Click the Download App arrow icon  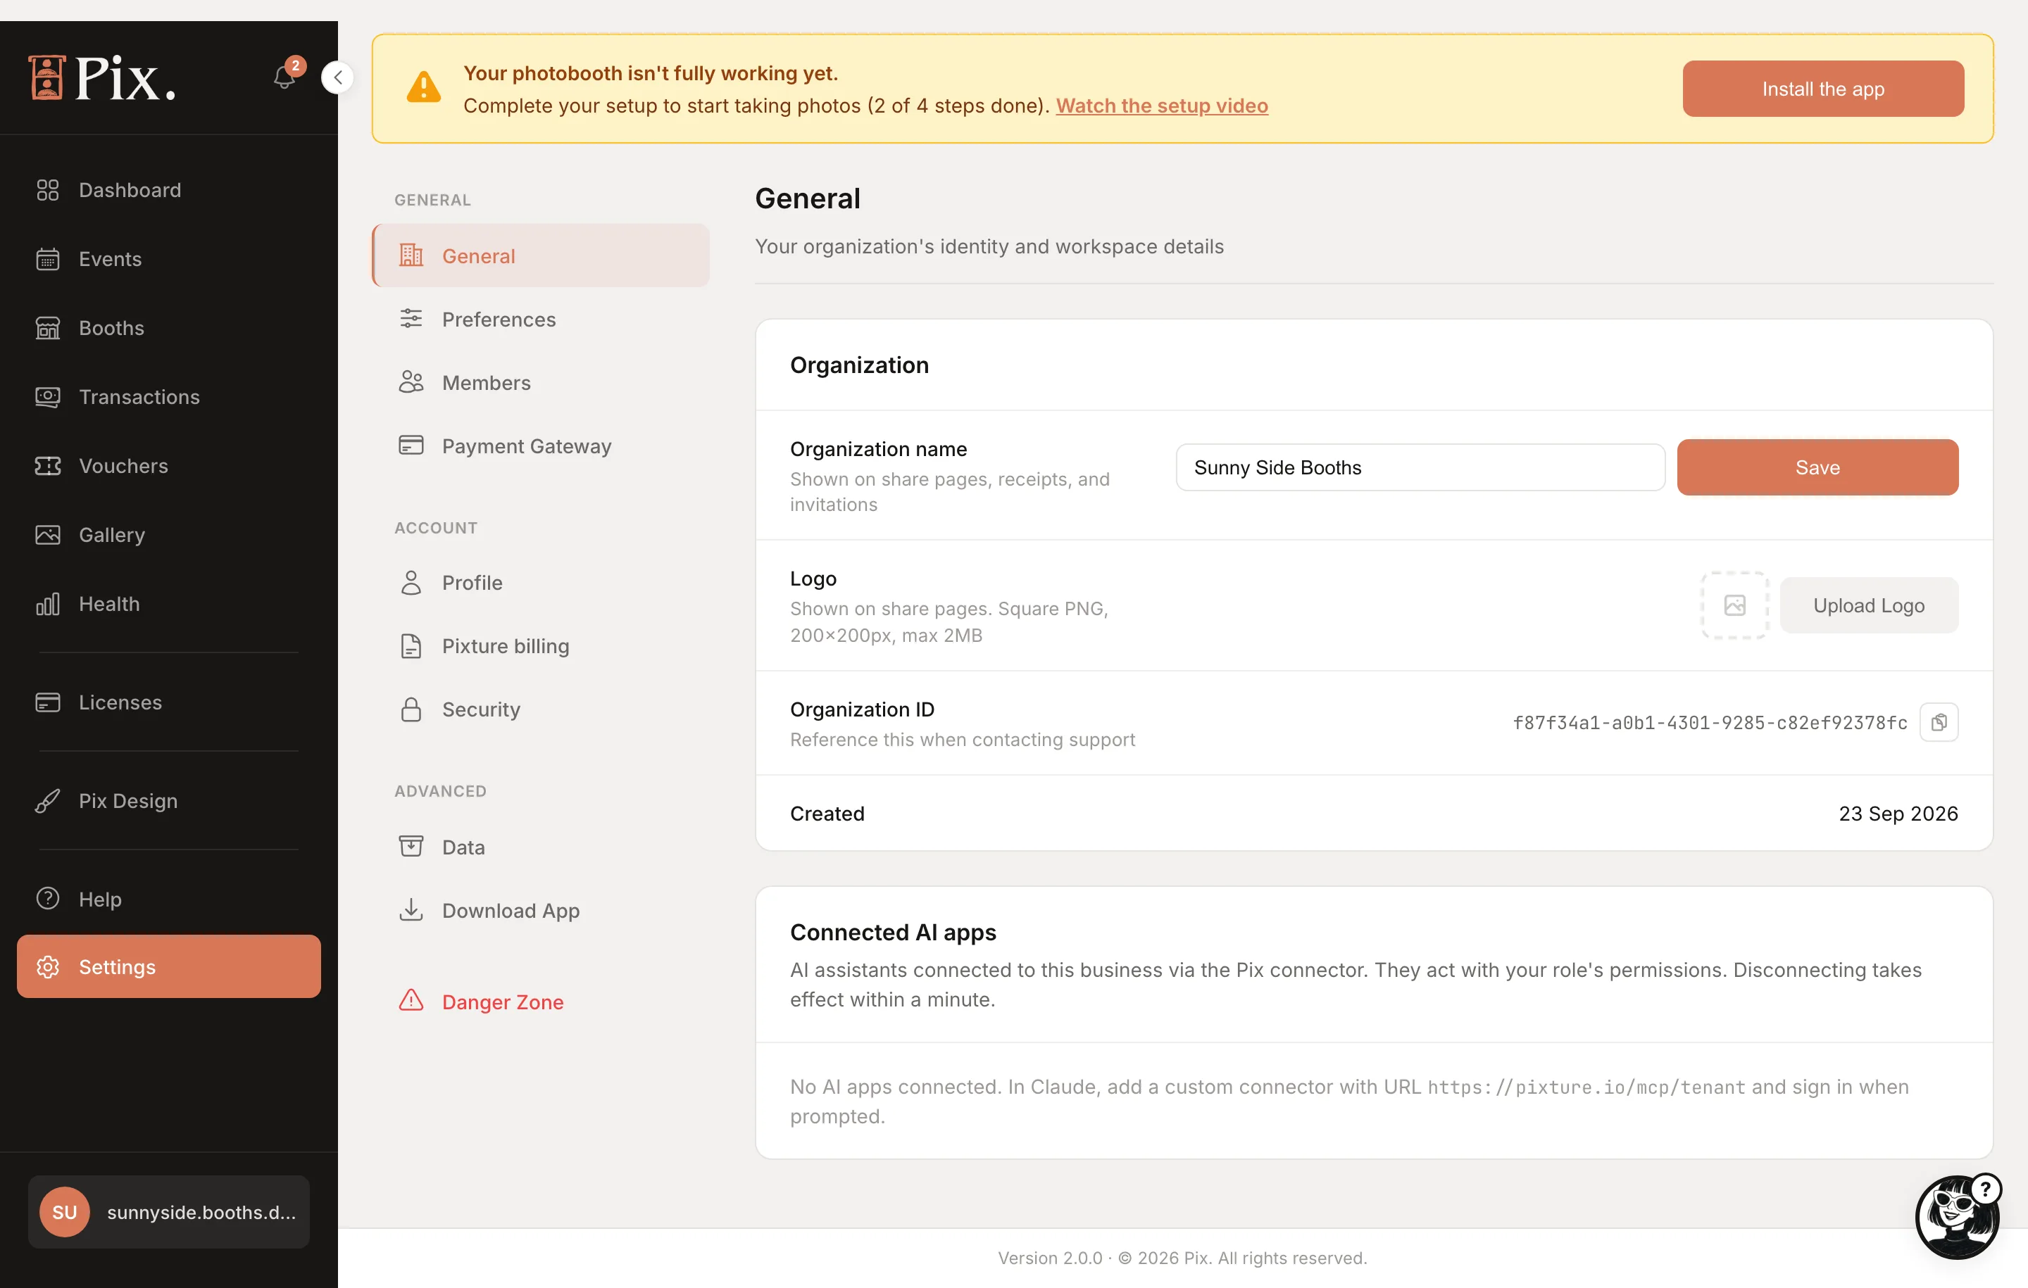click(x=411, y=909)
